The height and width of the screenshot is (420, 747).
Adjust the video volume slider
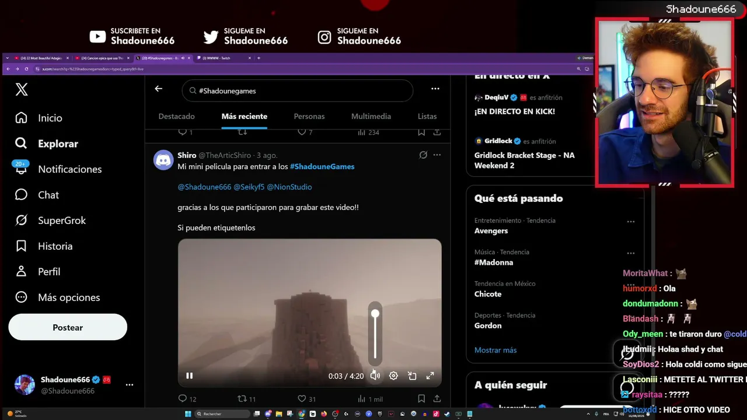coord(375,334)
